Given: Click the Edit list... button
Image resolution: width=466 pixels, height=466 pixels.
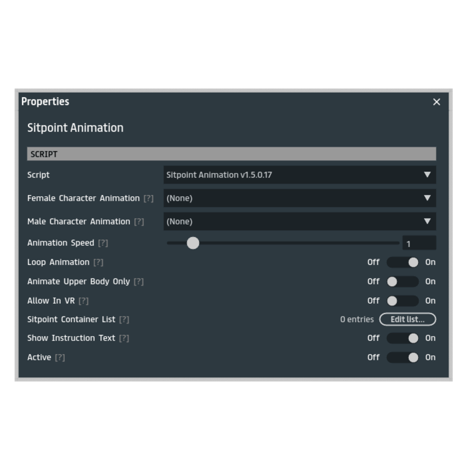Looking at the screenshot, I should click(407, 319).
